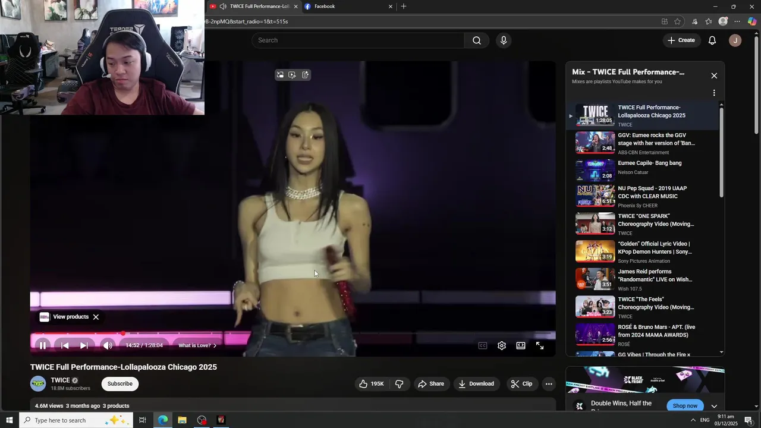Open File Explorer from the taskbar

pos(183,420)
